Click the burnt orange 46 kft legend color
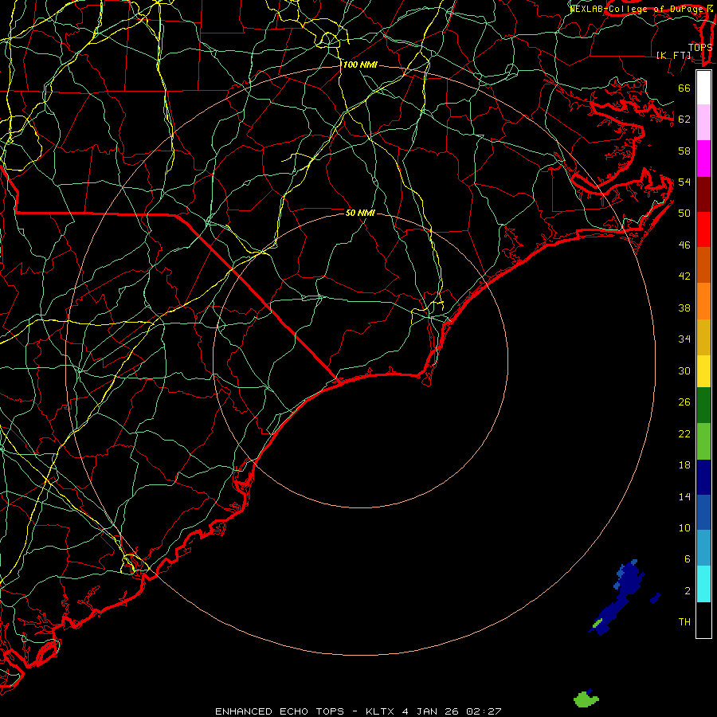The image size is (717, 717). 703,264
